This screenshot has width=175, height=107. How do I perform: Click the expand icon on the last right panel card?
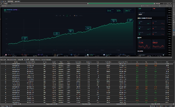coord(163,55)
